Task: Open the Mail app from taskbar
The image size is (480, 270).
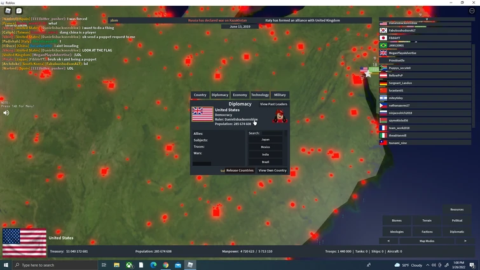Action: (178, 265)
